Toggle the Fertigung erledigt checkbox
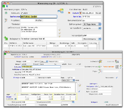Screen dimensions: 124x110 [99, 86]
